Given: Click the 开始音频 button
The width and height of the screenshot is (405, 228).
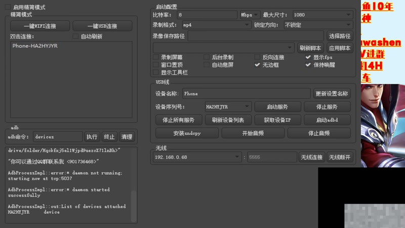Looking at the screenshot, I should pyautogui.click(x=253, y=133).
